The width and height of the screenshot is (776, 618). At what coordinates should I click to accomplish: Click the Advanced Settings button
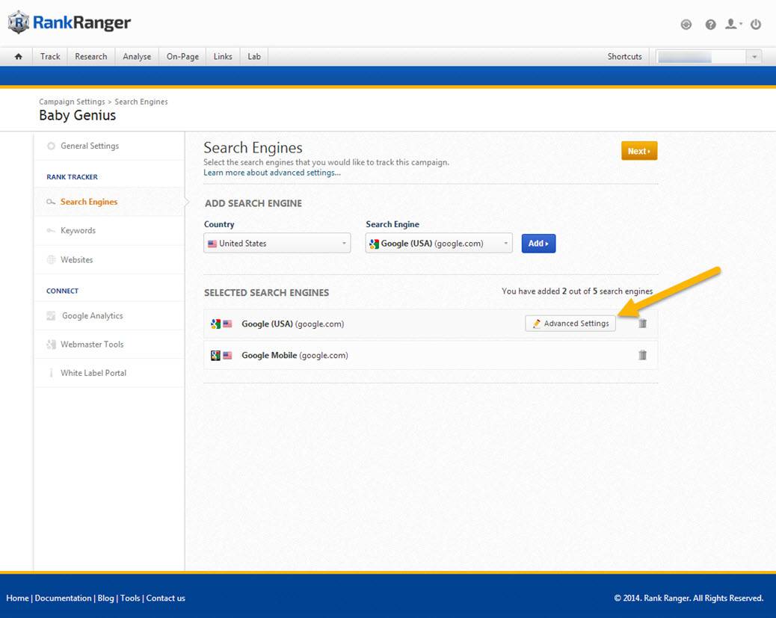(x=570, y=324)
